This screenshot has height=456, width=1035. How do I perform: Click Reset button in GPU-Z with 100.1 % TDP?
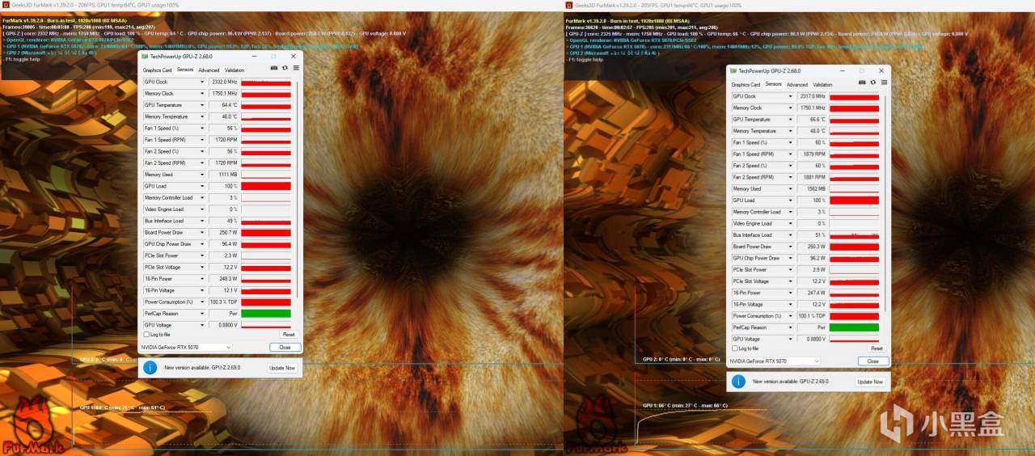(877, 348)
